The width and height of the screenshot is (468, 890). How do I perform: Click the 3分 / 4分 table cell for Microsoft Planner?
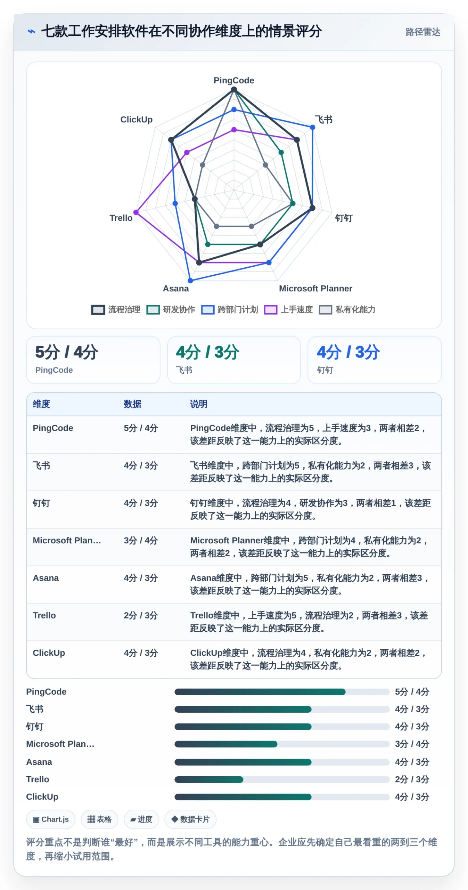[x=141, y=540]
